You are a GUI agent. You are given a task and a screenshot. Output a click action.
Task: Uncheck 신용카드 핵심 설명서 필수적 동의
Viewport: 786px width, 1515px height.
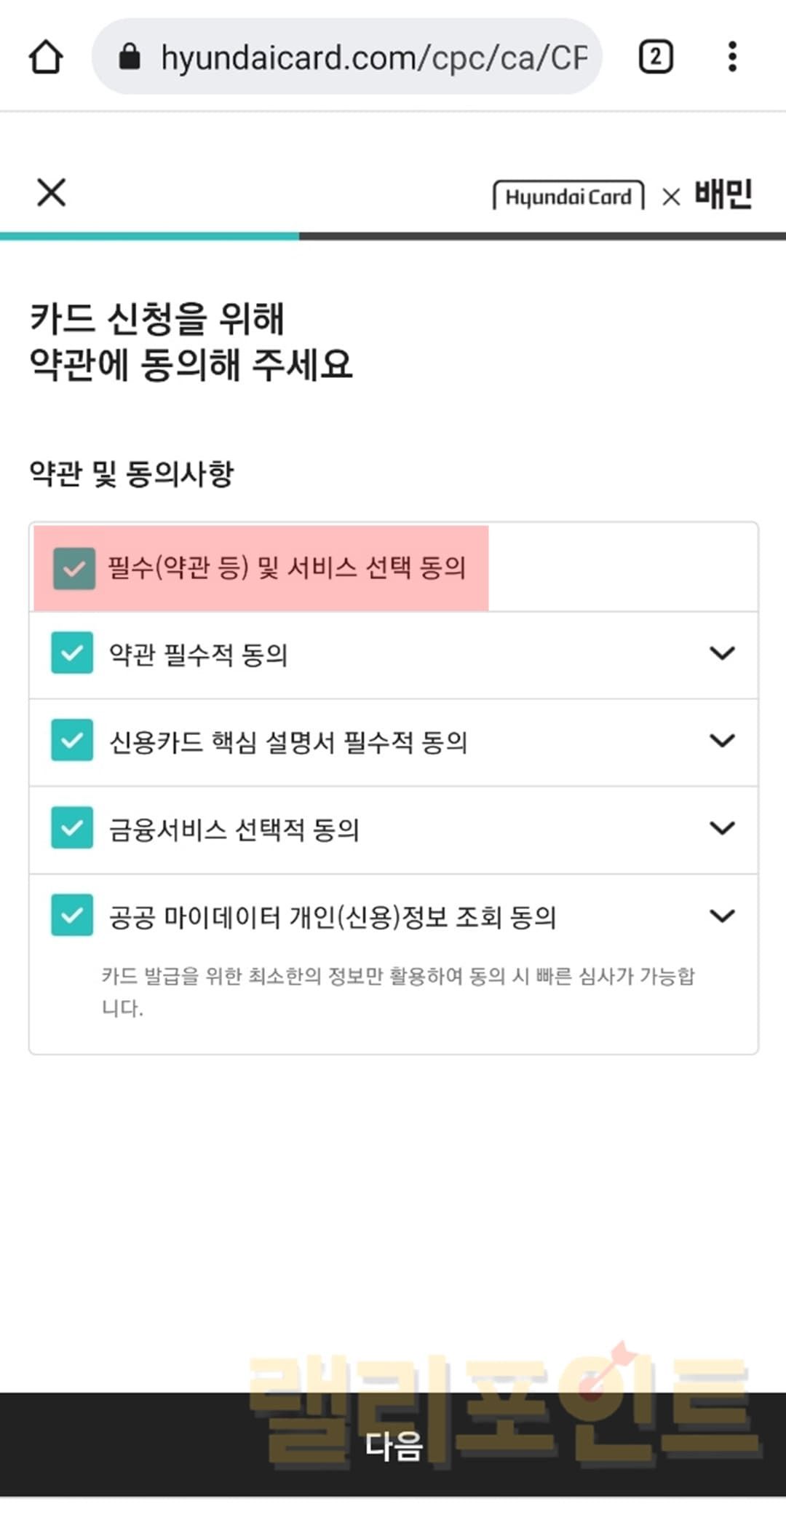[72, 740]
